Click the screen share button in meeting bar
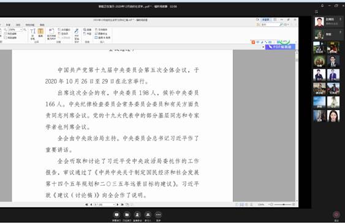Screen dimensions: 345x223 (116, 214)
